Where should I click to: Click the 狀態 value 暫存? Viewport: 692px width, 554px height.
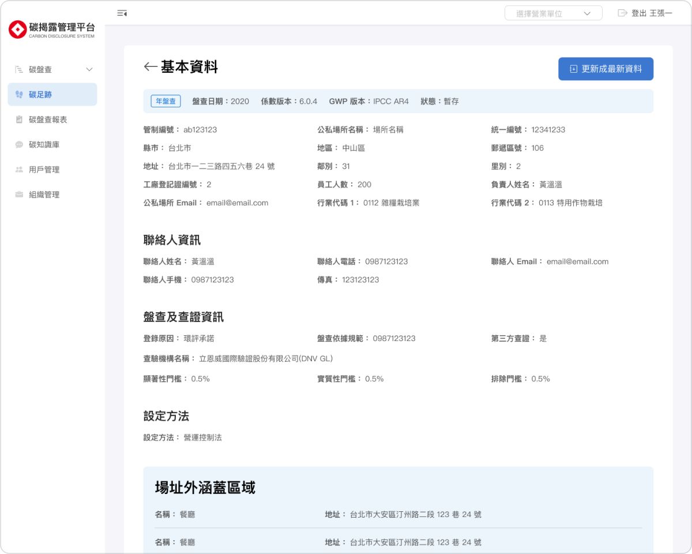(x=451, y=101)
